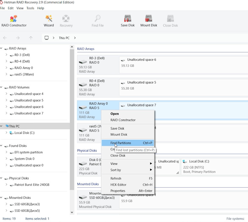Expand the R0-3 (Dell) tree node
Viewport: 248px width, 222px height.
click(6, 55)
